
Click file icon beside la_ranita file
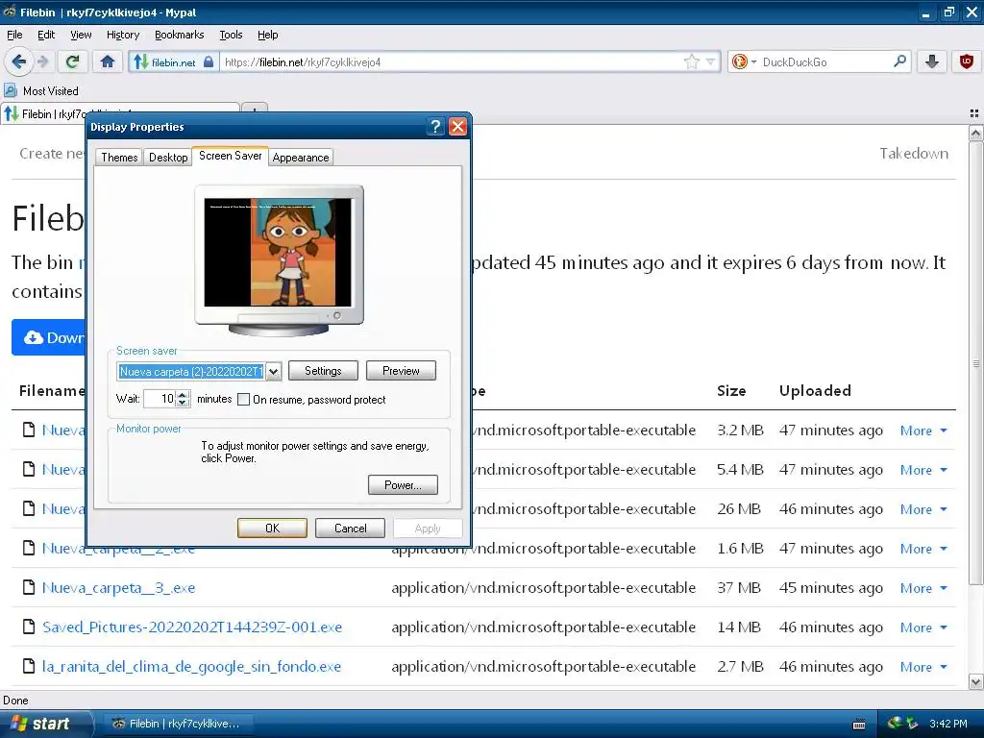pyautogui.click(x=28, y=666)
